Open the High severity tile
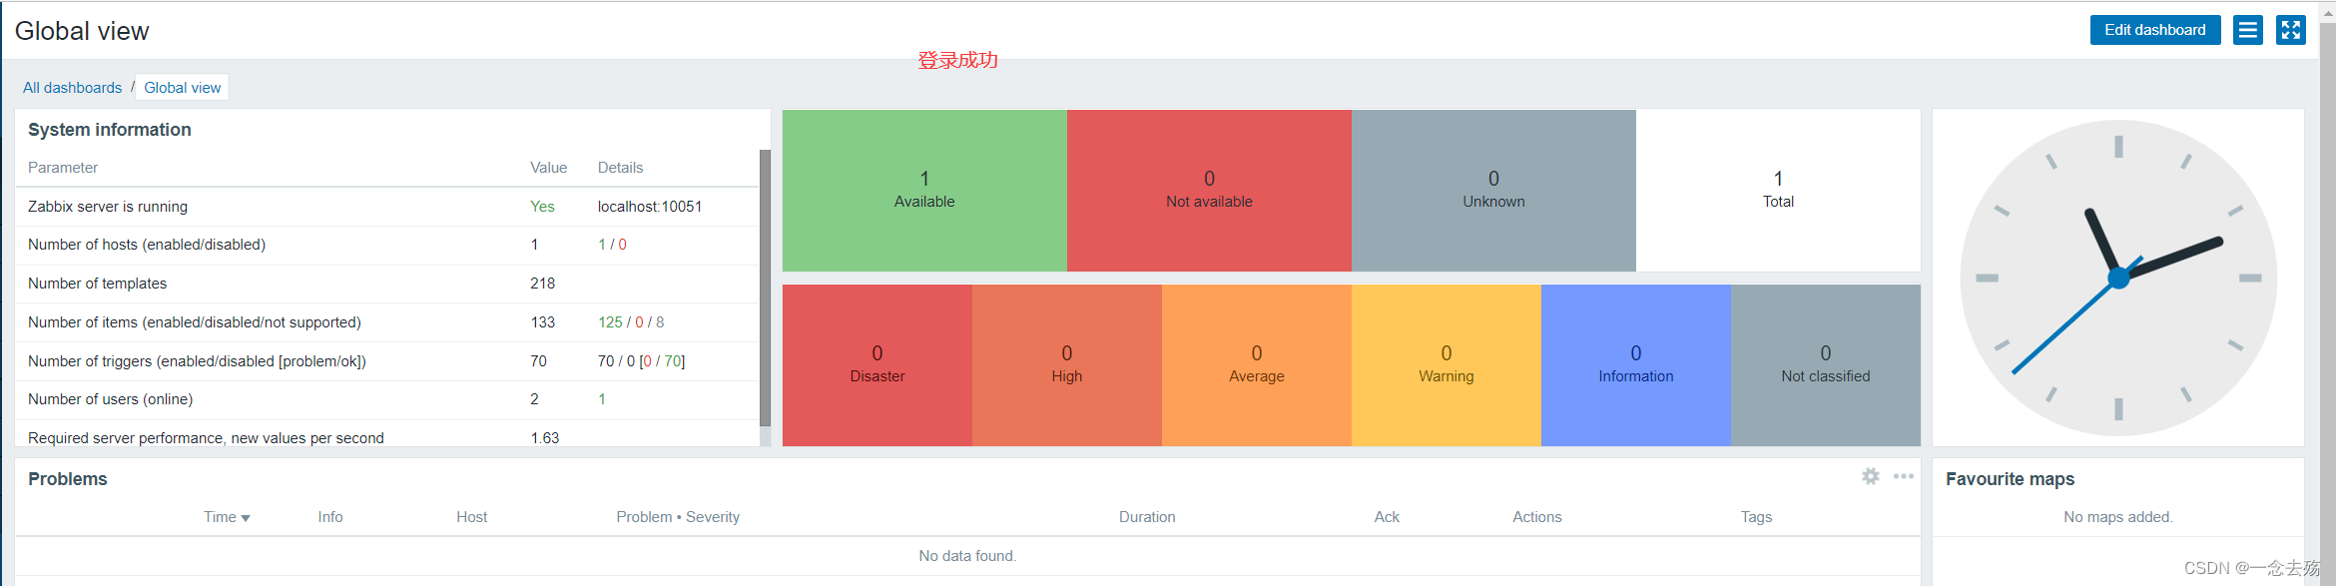The width and height of the screenshot is (2336, 586). coord(1066,364)
